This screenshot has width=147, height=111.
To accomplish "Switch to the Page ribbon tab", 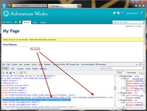I will (x=35, y=22).
